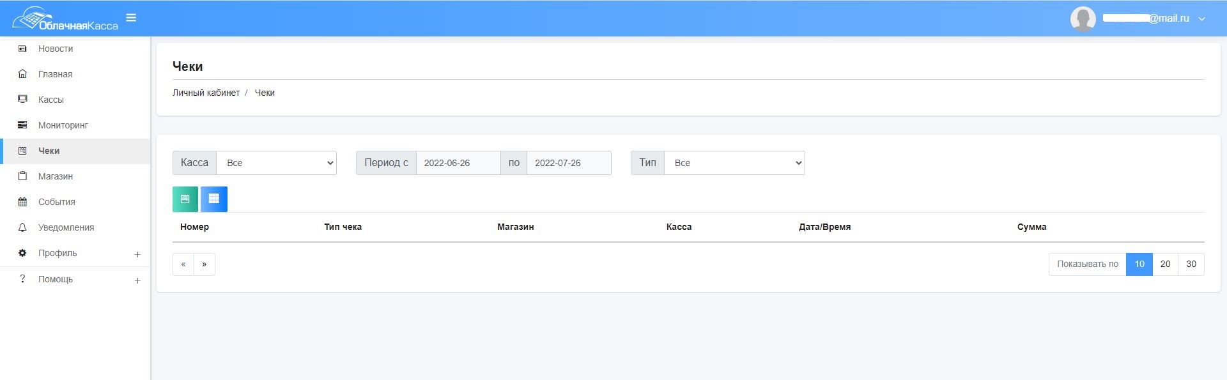
Task: Click the Новости newspaper icon in sidebar
Action: point(22,49)
